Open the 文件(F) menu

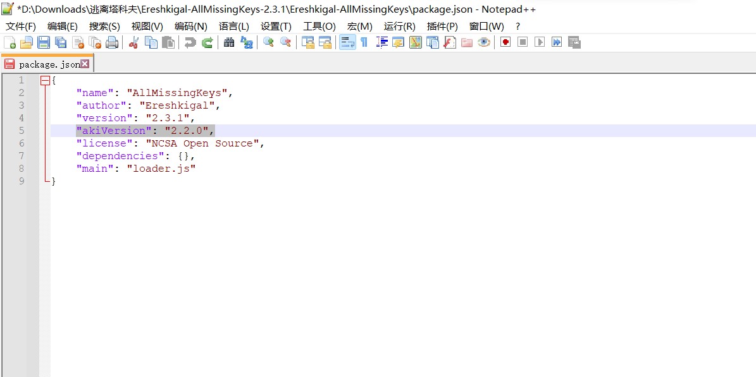21,27
